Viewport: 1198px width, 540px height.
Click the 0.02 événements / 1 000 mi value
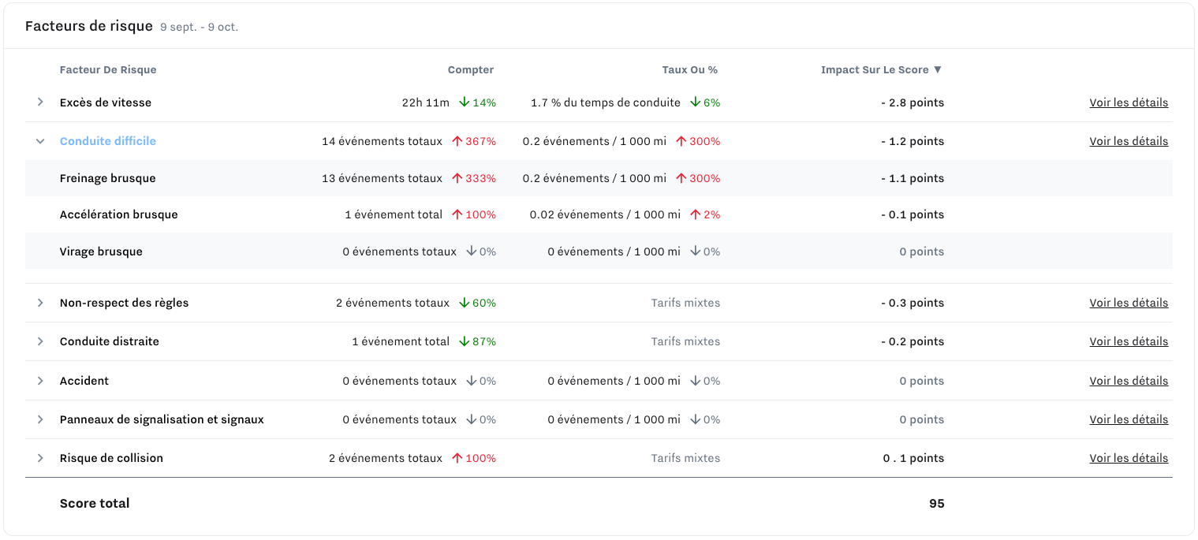pyautogui.click(x=605, y=214)
